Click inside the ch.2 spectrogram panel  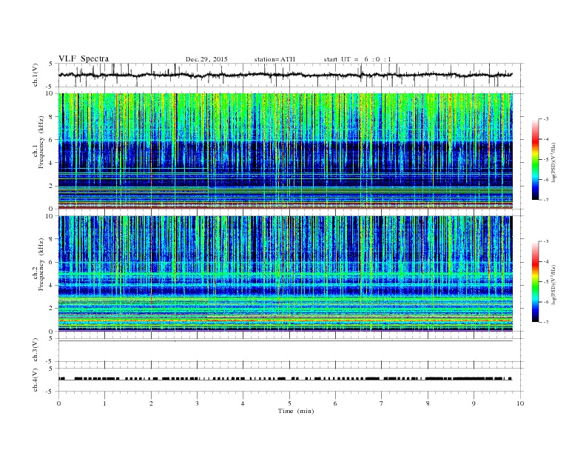coord(286,274)
